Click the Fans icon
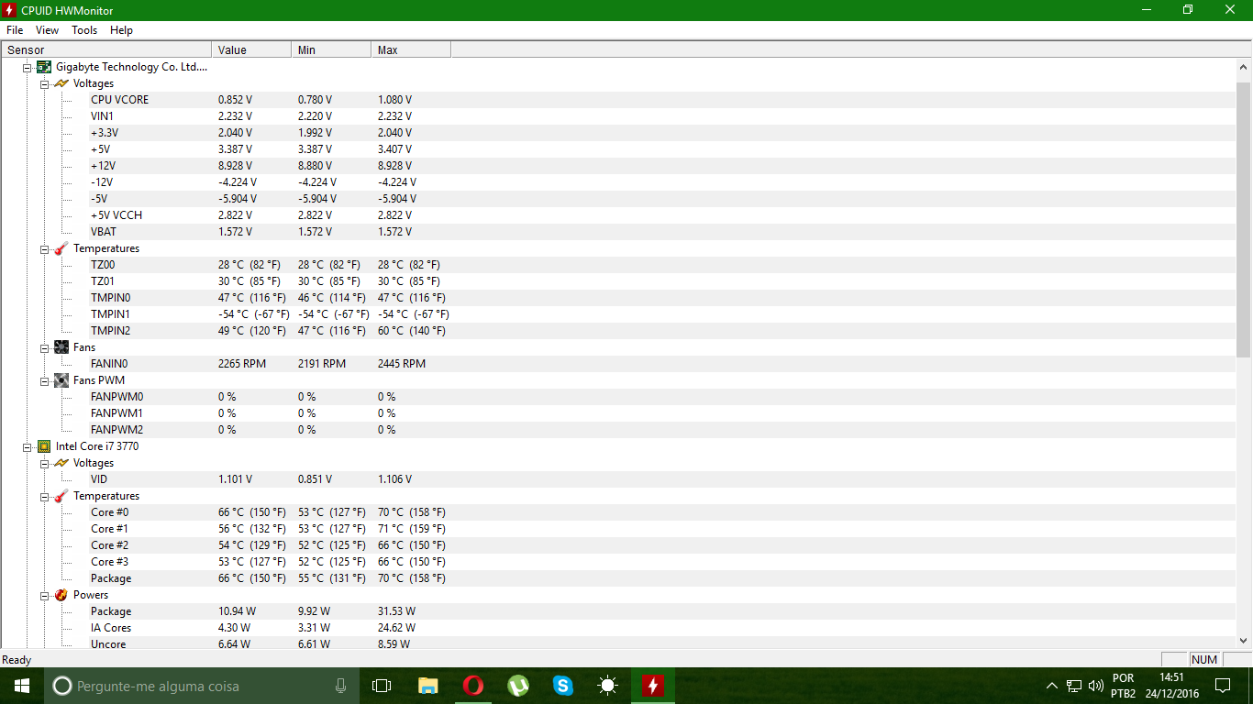Screen dimensions: 1253x704 click(x=61, y=347)
